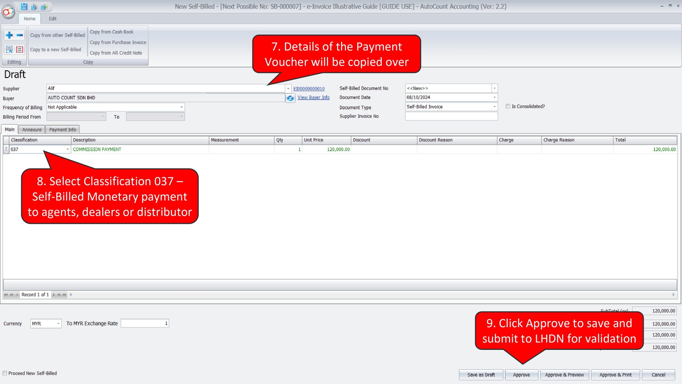Image resolution: width=682 pixels, height=384 pixels.
Task: Click the To MYR Exchange Rate field
Action: [x=145, y=323]
